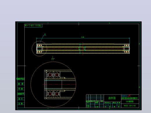Click drawing number TW100.106-L-04 in title block
This screenshot has width=151, height=113.
pos(130,106)
